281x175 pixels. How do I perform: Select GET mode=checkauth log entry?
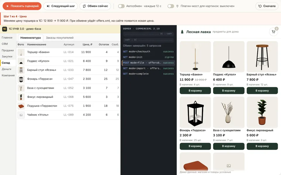(148, 52)
